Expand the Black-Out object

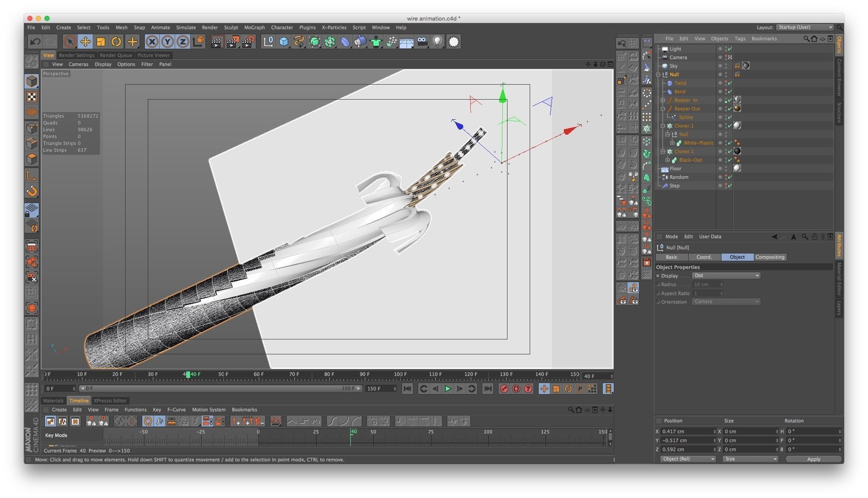click(x=668, y=160)
